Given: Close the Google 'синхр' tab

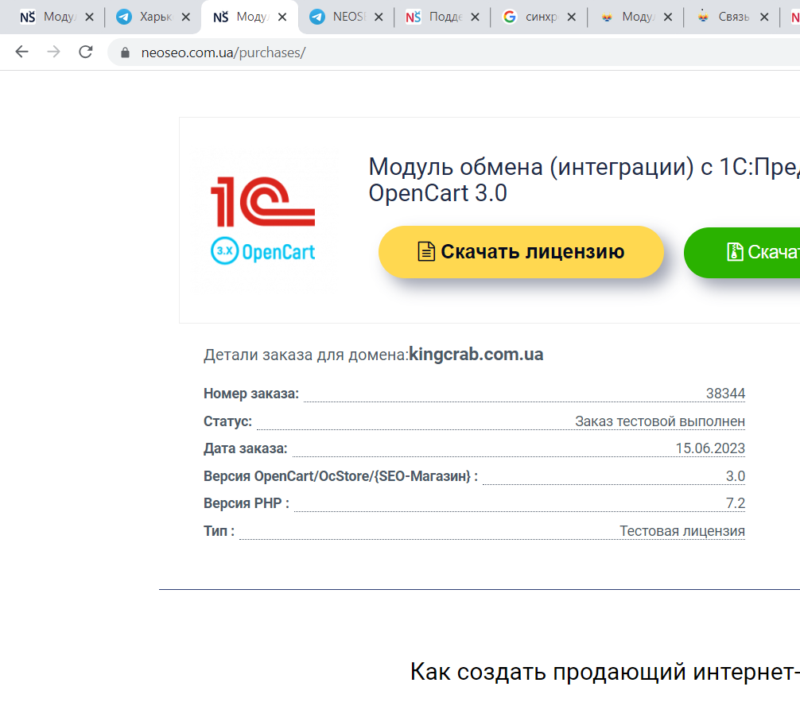Looking at the screenshot, I should pyautogui.click(x=572, y=17).
